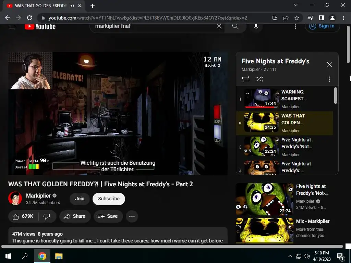Reload the YouTube page
Viewport: 351px width, 263px height.
(29, 18)
